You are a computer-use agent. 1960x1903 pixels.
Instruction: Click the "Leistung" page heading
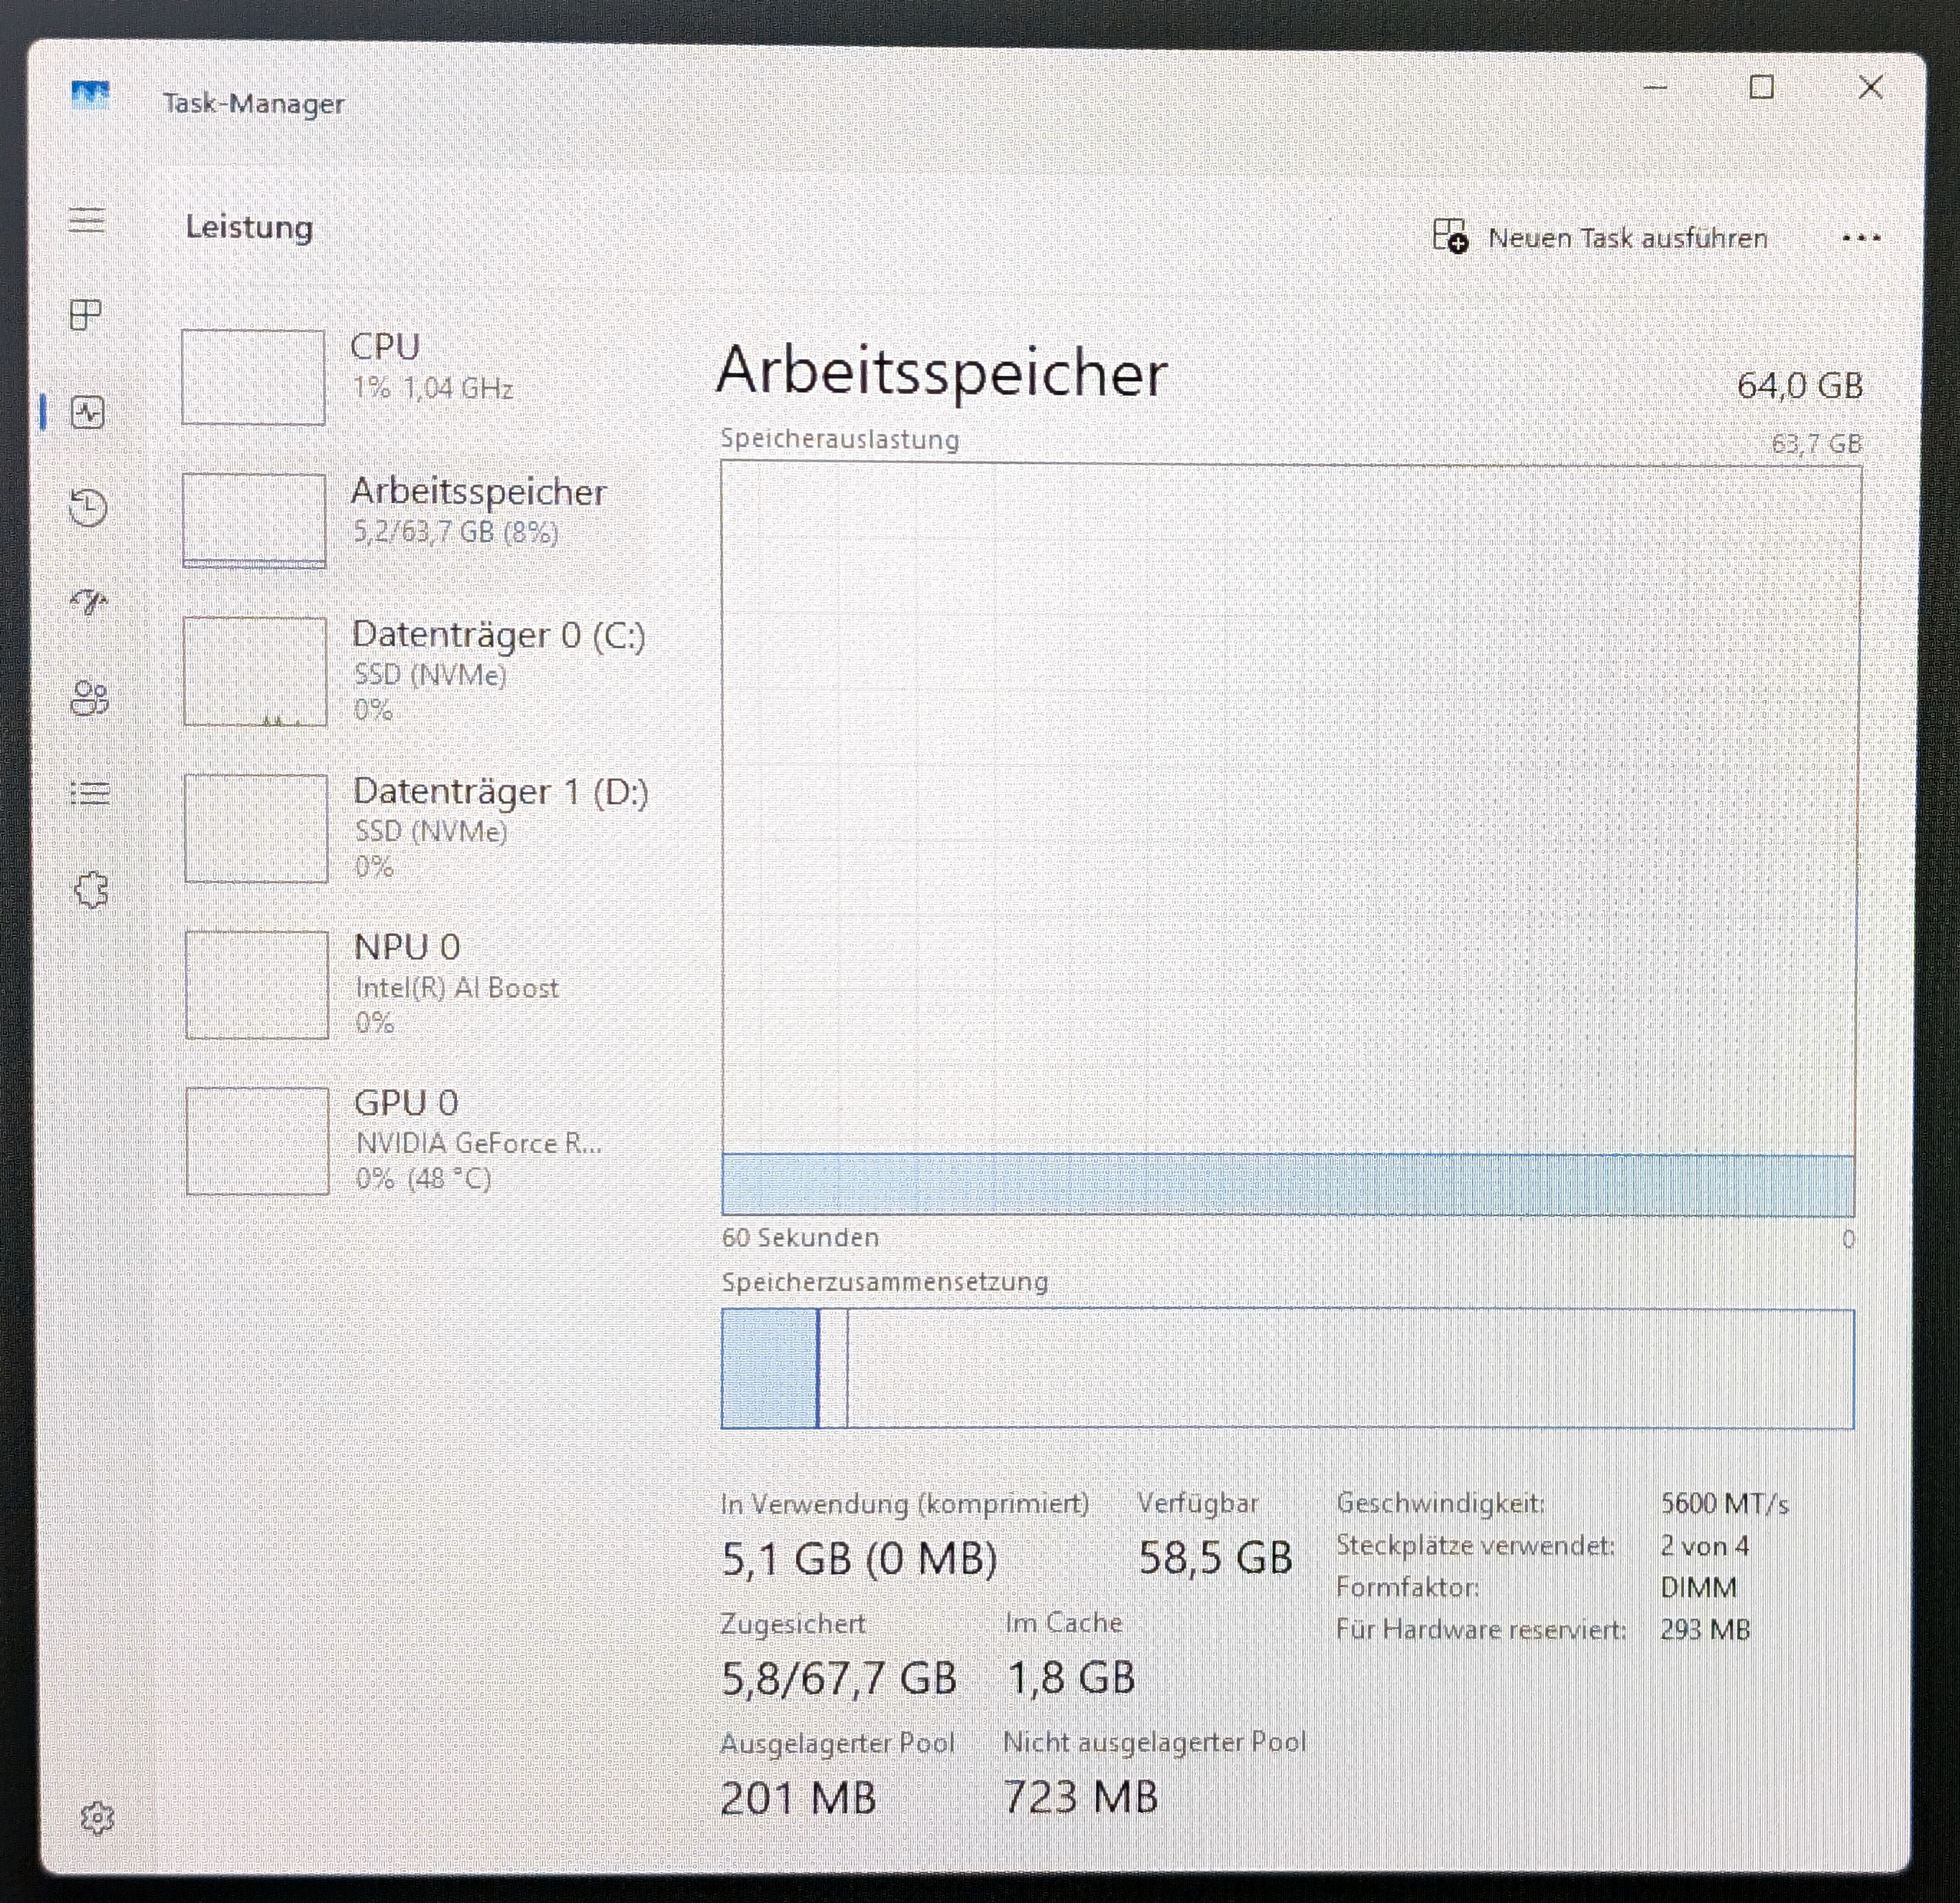click(249, 228)
